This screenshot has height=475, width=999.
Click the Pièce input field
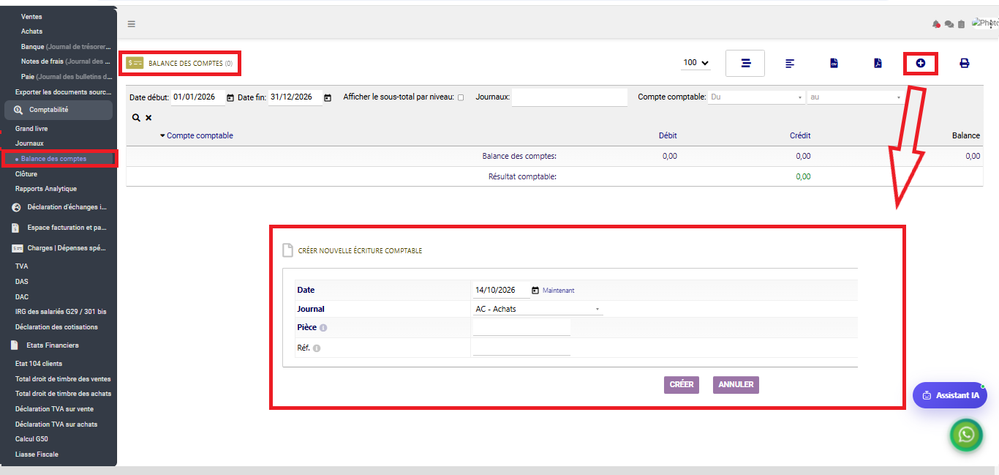tap(521, 327)
